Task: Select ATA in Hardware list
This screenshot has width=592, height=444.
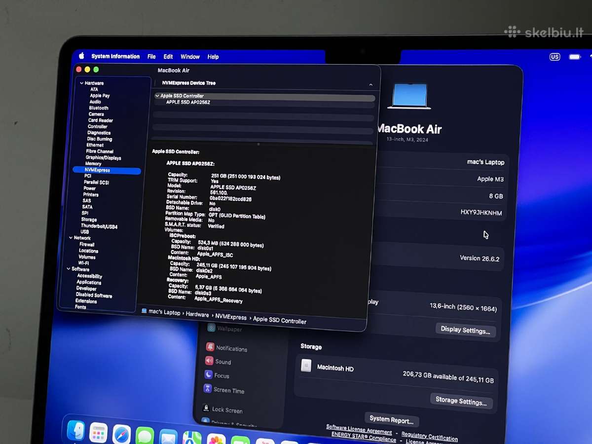Action: click(x=94, y=89)
